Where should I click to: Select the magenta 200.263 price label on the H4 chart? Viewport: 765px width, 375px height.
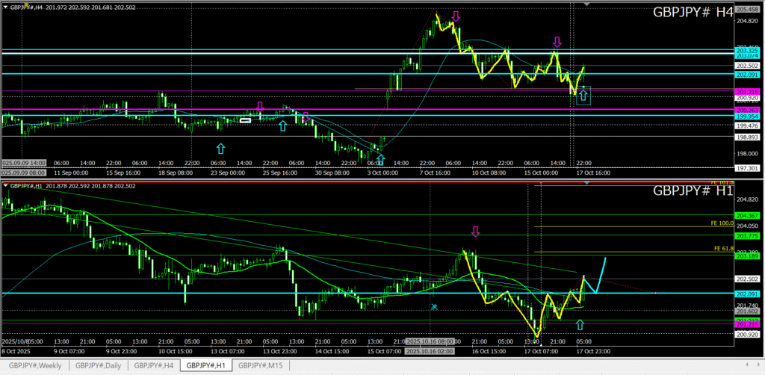[x=748, y=110]
